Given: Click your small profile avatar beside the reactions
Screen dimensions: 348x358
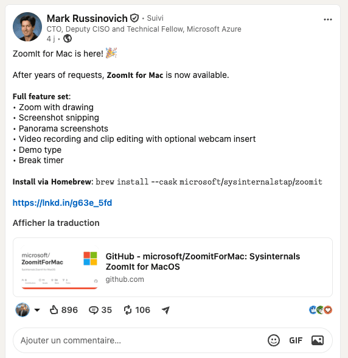Looking at the screenshot, I should (x=23, y=310).
